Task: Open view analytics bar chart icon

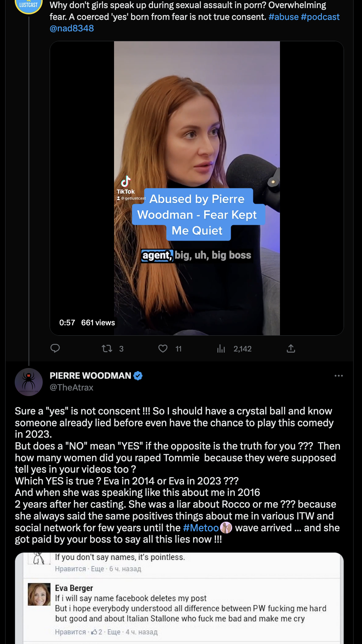Action: click(x=221, y=349)
